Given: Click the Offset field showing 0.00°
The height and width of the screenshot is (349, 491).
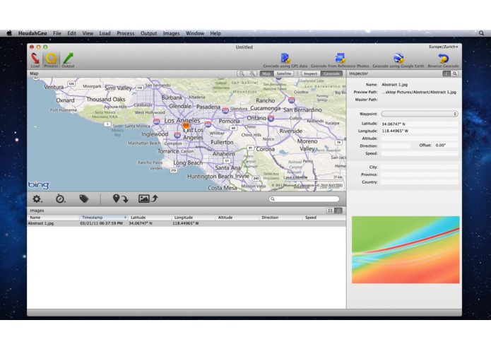Looking at the screenshot, I should click(446, 146).
